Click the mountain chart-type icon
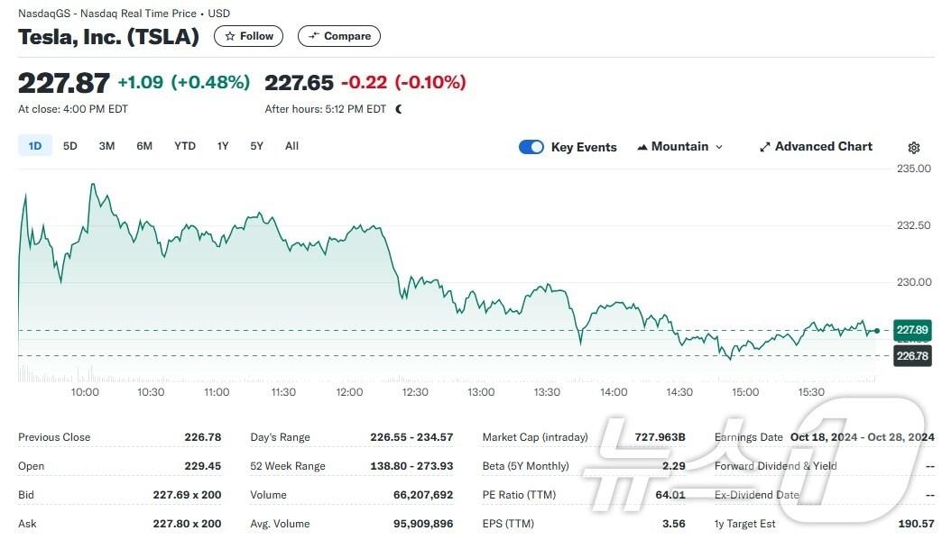This screenshot has height=540, width=942. (641, 146)
